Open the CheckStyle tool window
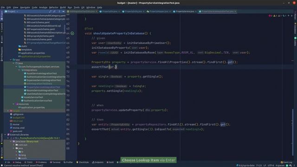The width and height of the screenshot is (297, 167). click(83, 162)
